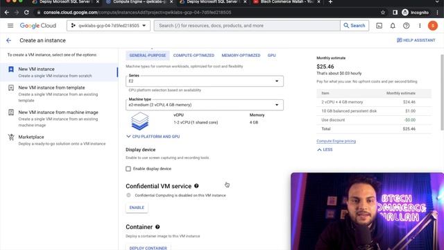Select the Compute-Optimized tab
The width and height of the screenshot is (444, 250).
(x=194, y=56)
